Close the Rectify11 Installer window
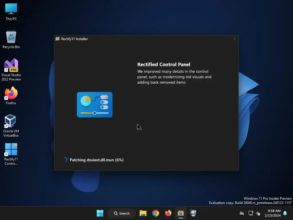This screenshot has width=293, height=220. click(x=234, y=39)
